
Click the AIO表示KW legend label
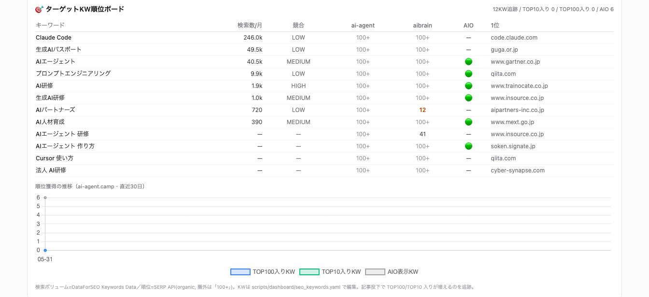coord(403,272)
